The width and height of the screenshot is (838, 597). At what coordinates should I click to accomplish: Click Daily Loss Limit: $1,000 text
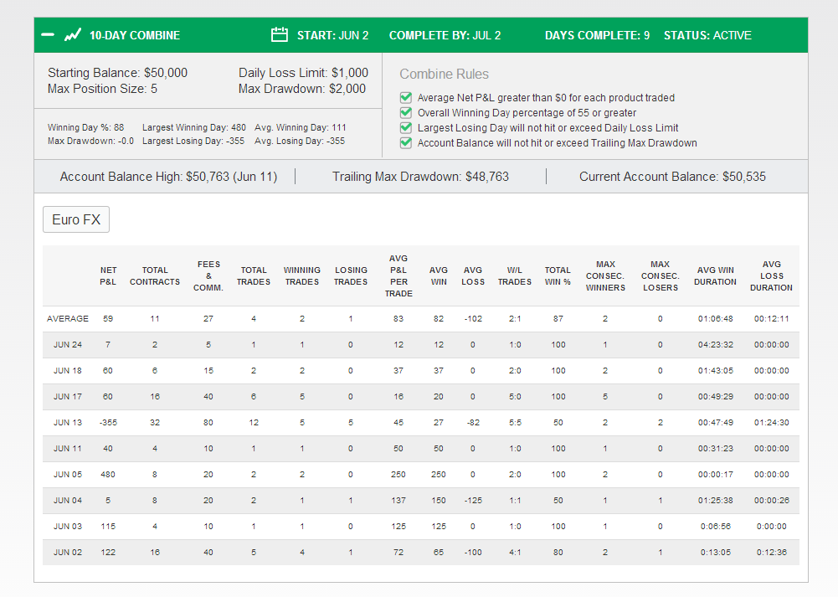click(x=304, y=73)
